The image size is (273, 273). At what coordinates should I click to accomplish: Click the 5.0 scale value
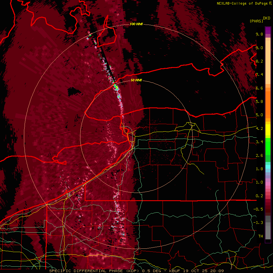259,115
